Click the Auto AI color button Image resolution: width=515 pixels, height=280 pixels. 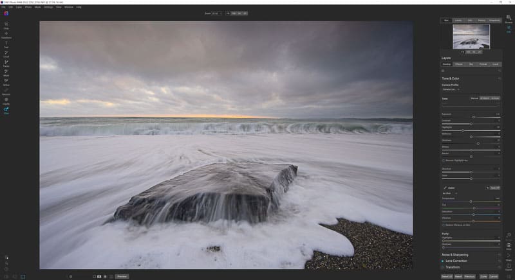coord(495,188)
